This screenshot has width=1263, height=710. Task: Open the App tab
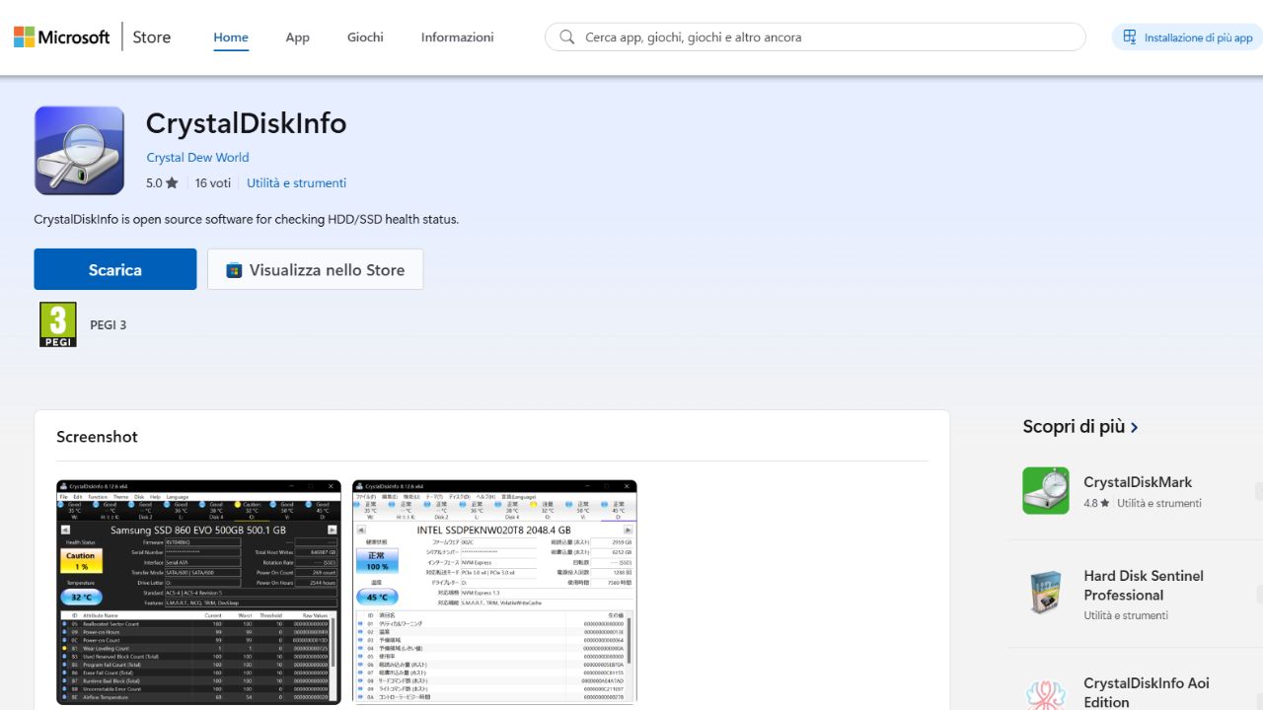(297, 37)
